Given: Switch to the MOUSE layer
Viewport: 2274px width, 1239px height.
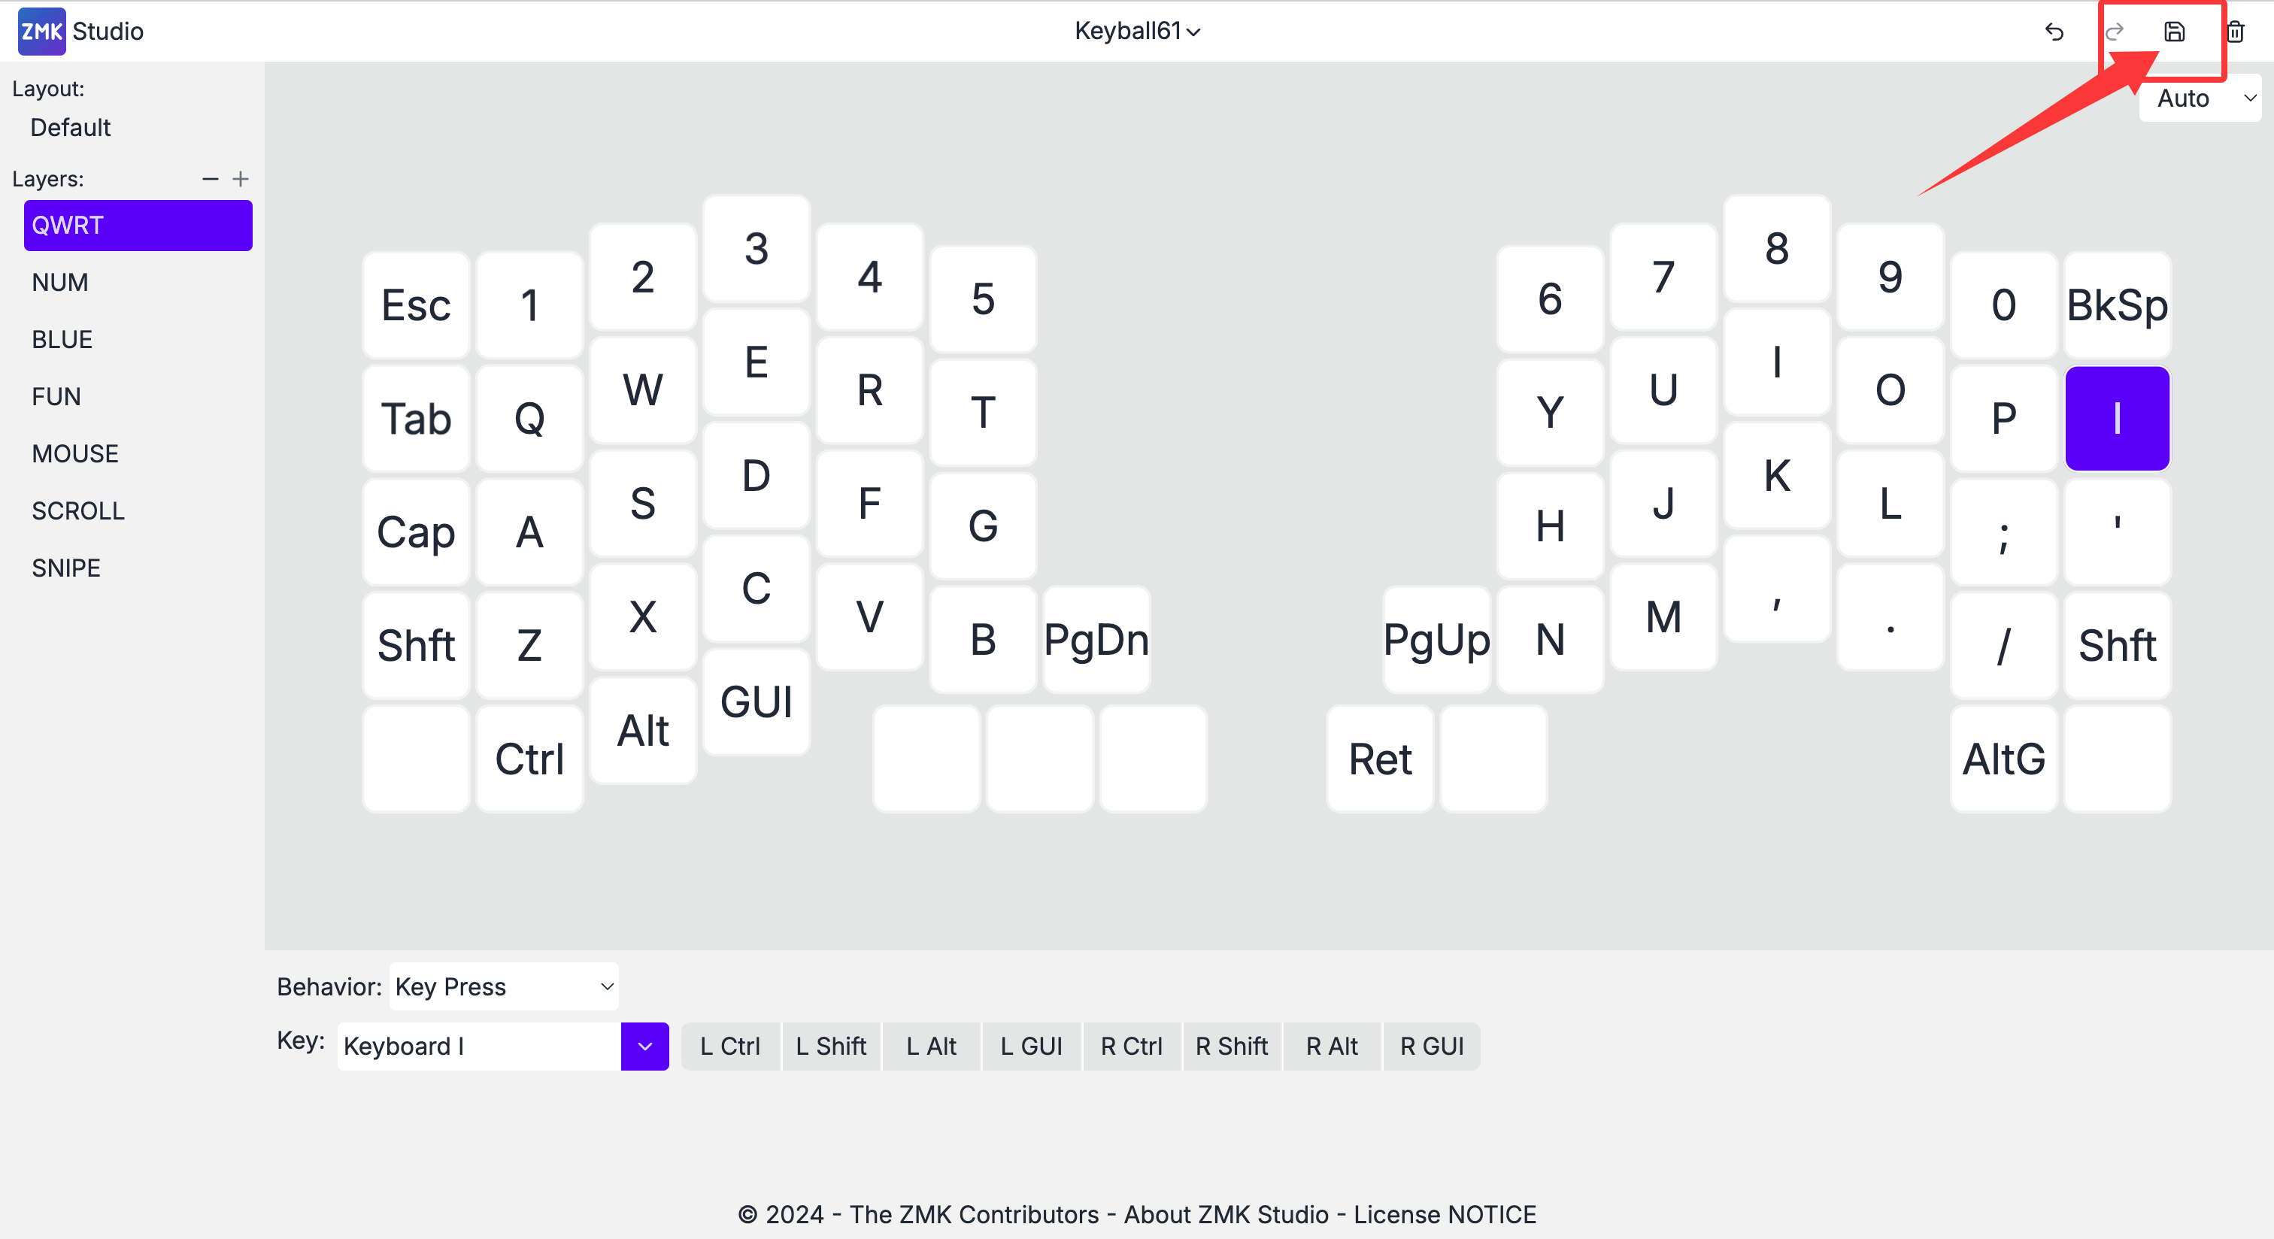Looking at the screenshot, I should [75, 453].
